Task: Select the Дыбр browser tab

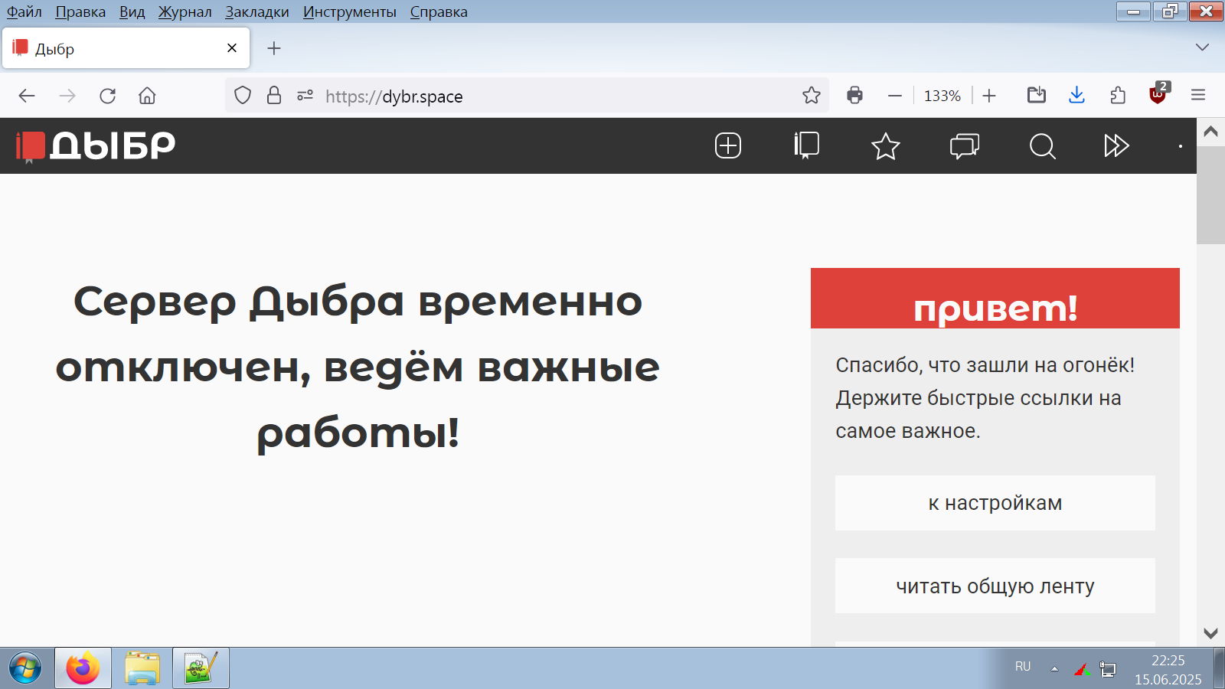Action: (x=126, y=48)
